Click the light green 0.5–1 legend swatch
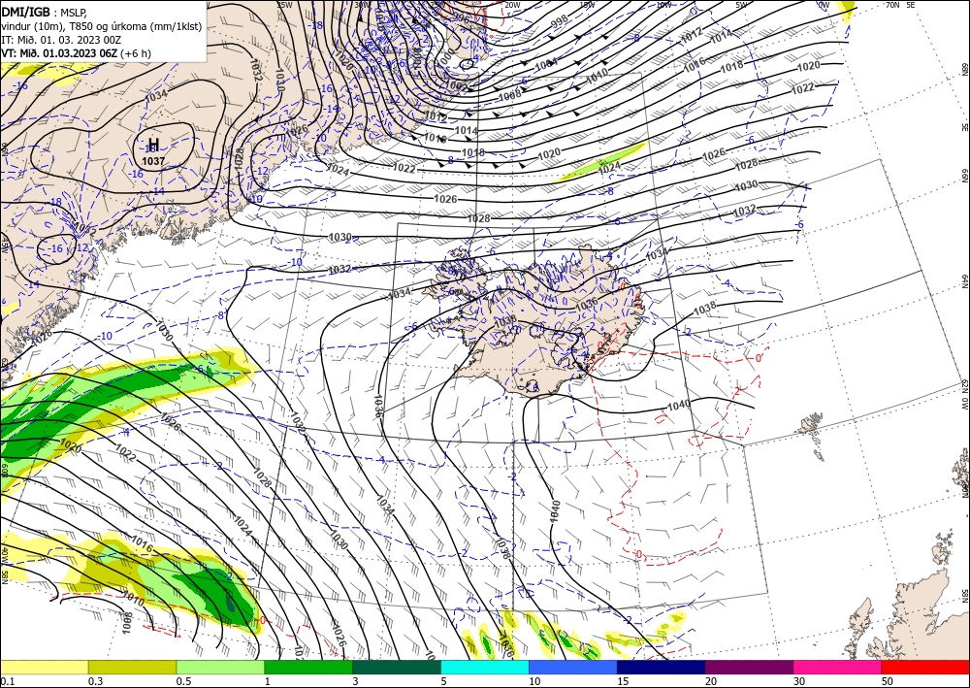 click(x=220, y=667)
